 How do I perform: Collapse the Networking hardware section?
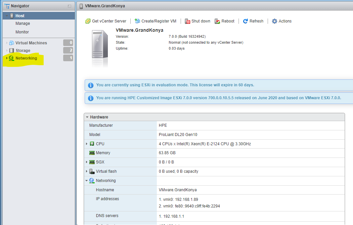87,181
